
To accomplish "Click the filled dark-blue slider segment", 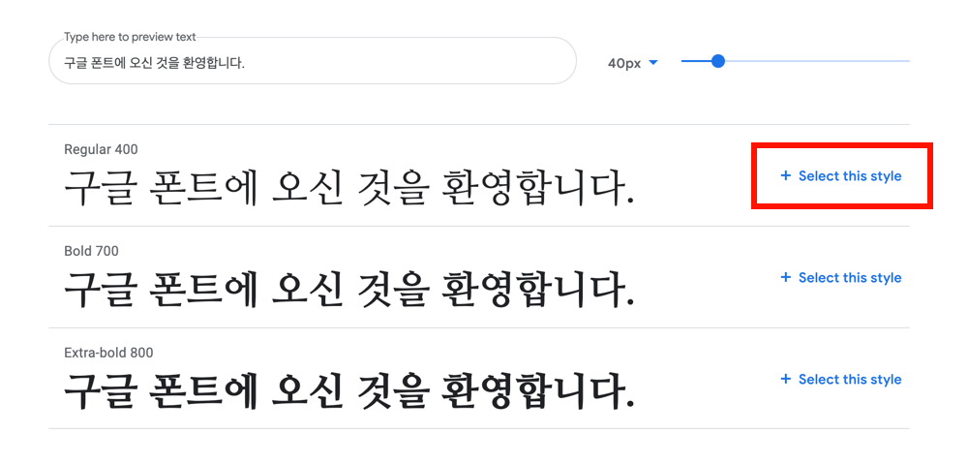I will 696,61.
